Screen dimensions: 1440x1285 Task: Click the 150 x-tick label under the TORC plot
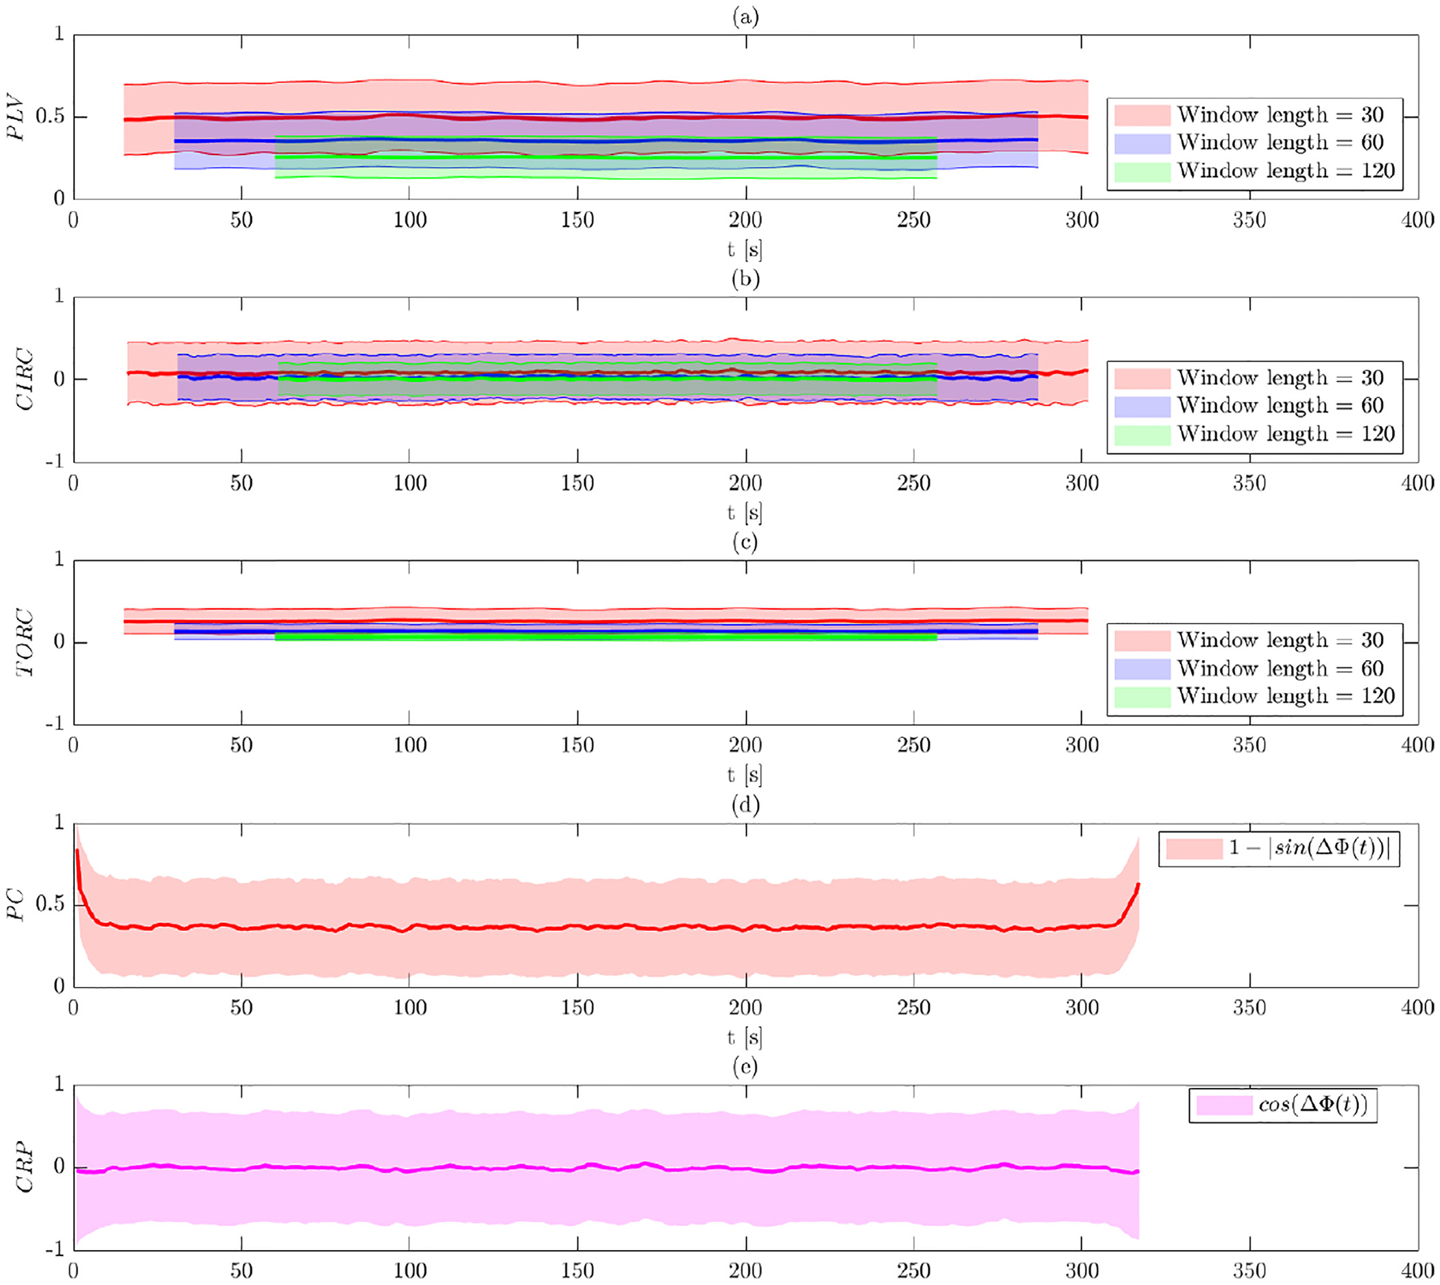pyautogui.click(x=578, y=746)
